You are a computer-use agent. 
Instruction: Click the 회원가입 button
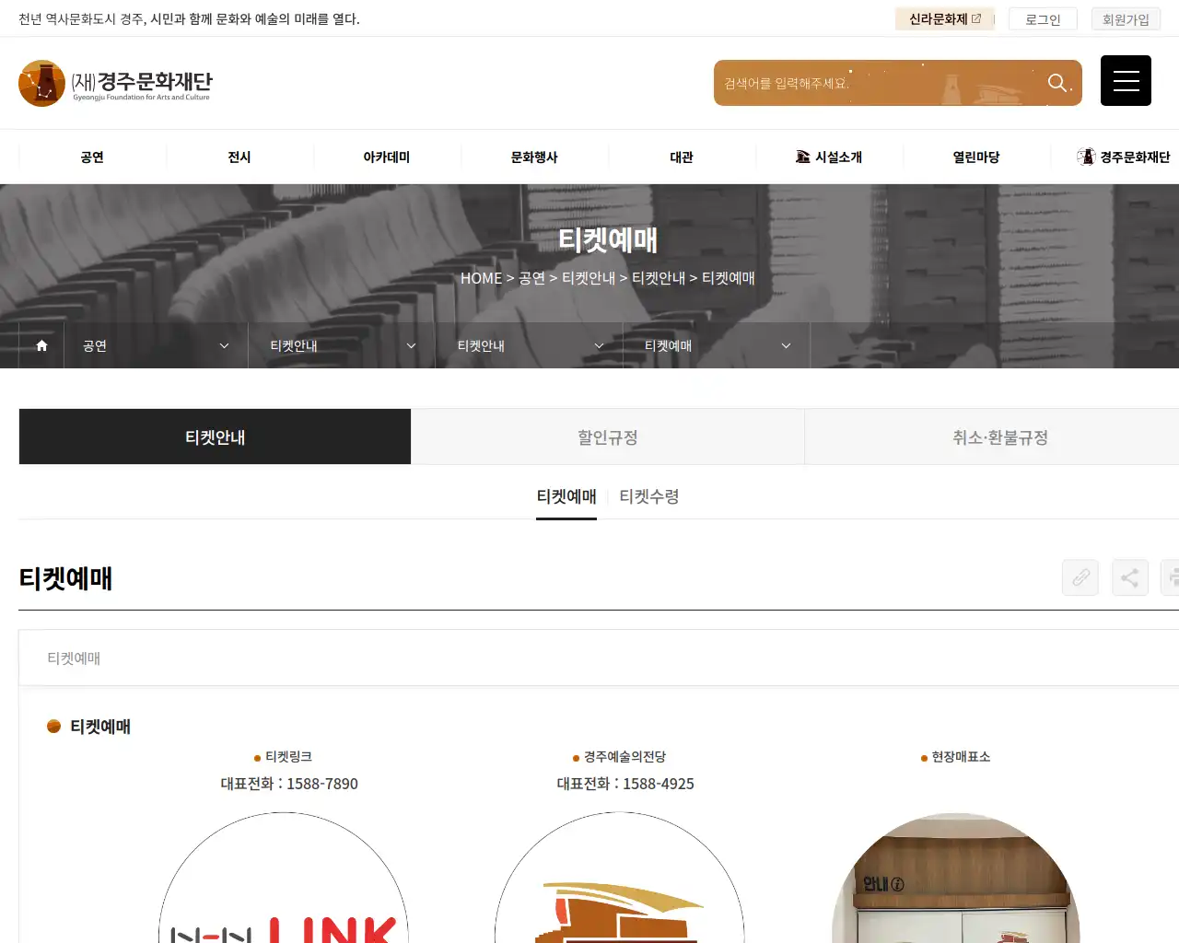tap(1126, 19)
